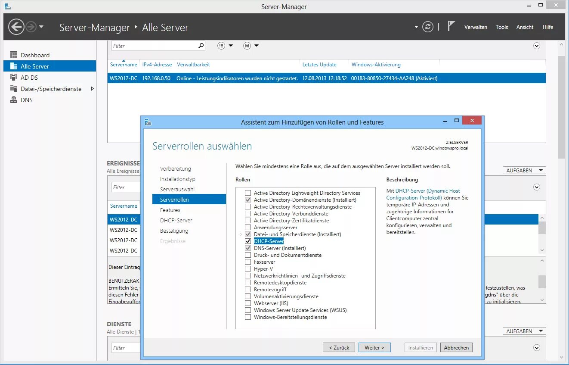Viewport: 569px width, 365px height.
Task: Select the WS2012-DC 192.168.0.50 server row
Action: coord(326,78)
